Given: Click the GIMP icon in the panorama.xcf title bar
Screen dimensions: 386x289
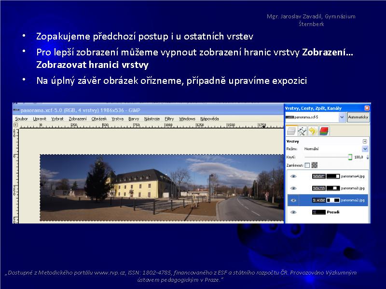Looking at the screenshot, I should coord(16,110).
